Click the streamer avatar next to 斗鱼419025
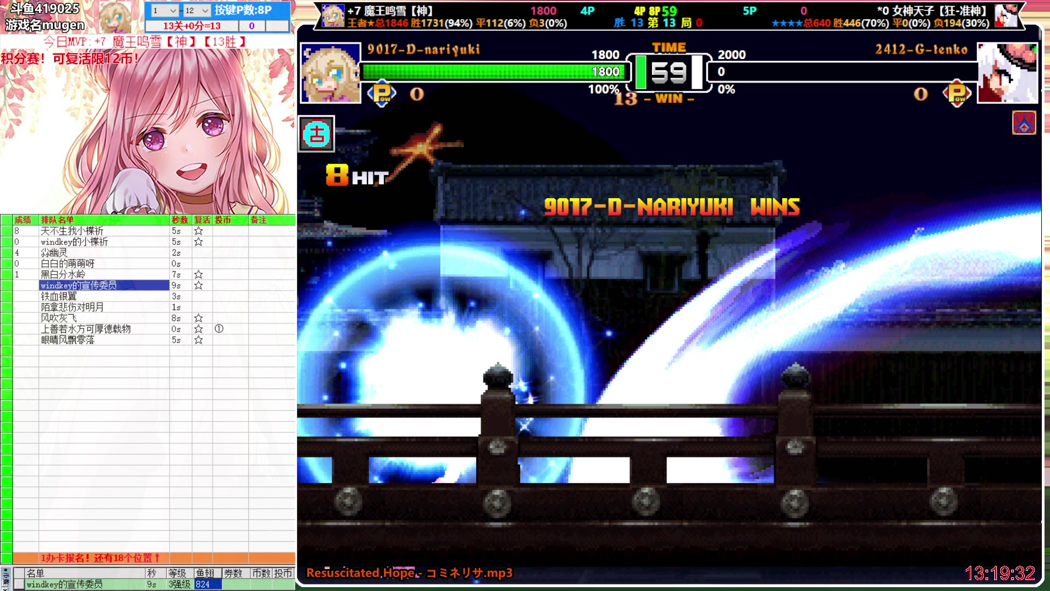This screenshot has width=1050, height=591. tap(114, 16)
